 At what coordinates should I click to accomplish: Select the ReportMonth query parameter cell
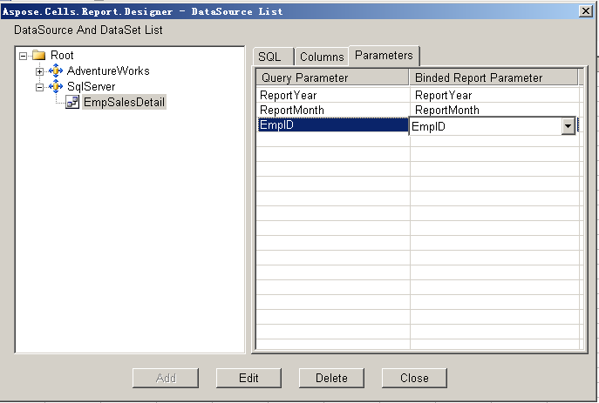pos(333,111)
